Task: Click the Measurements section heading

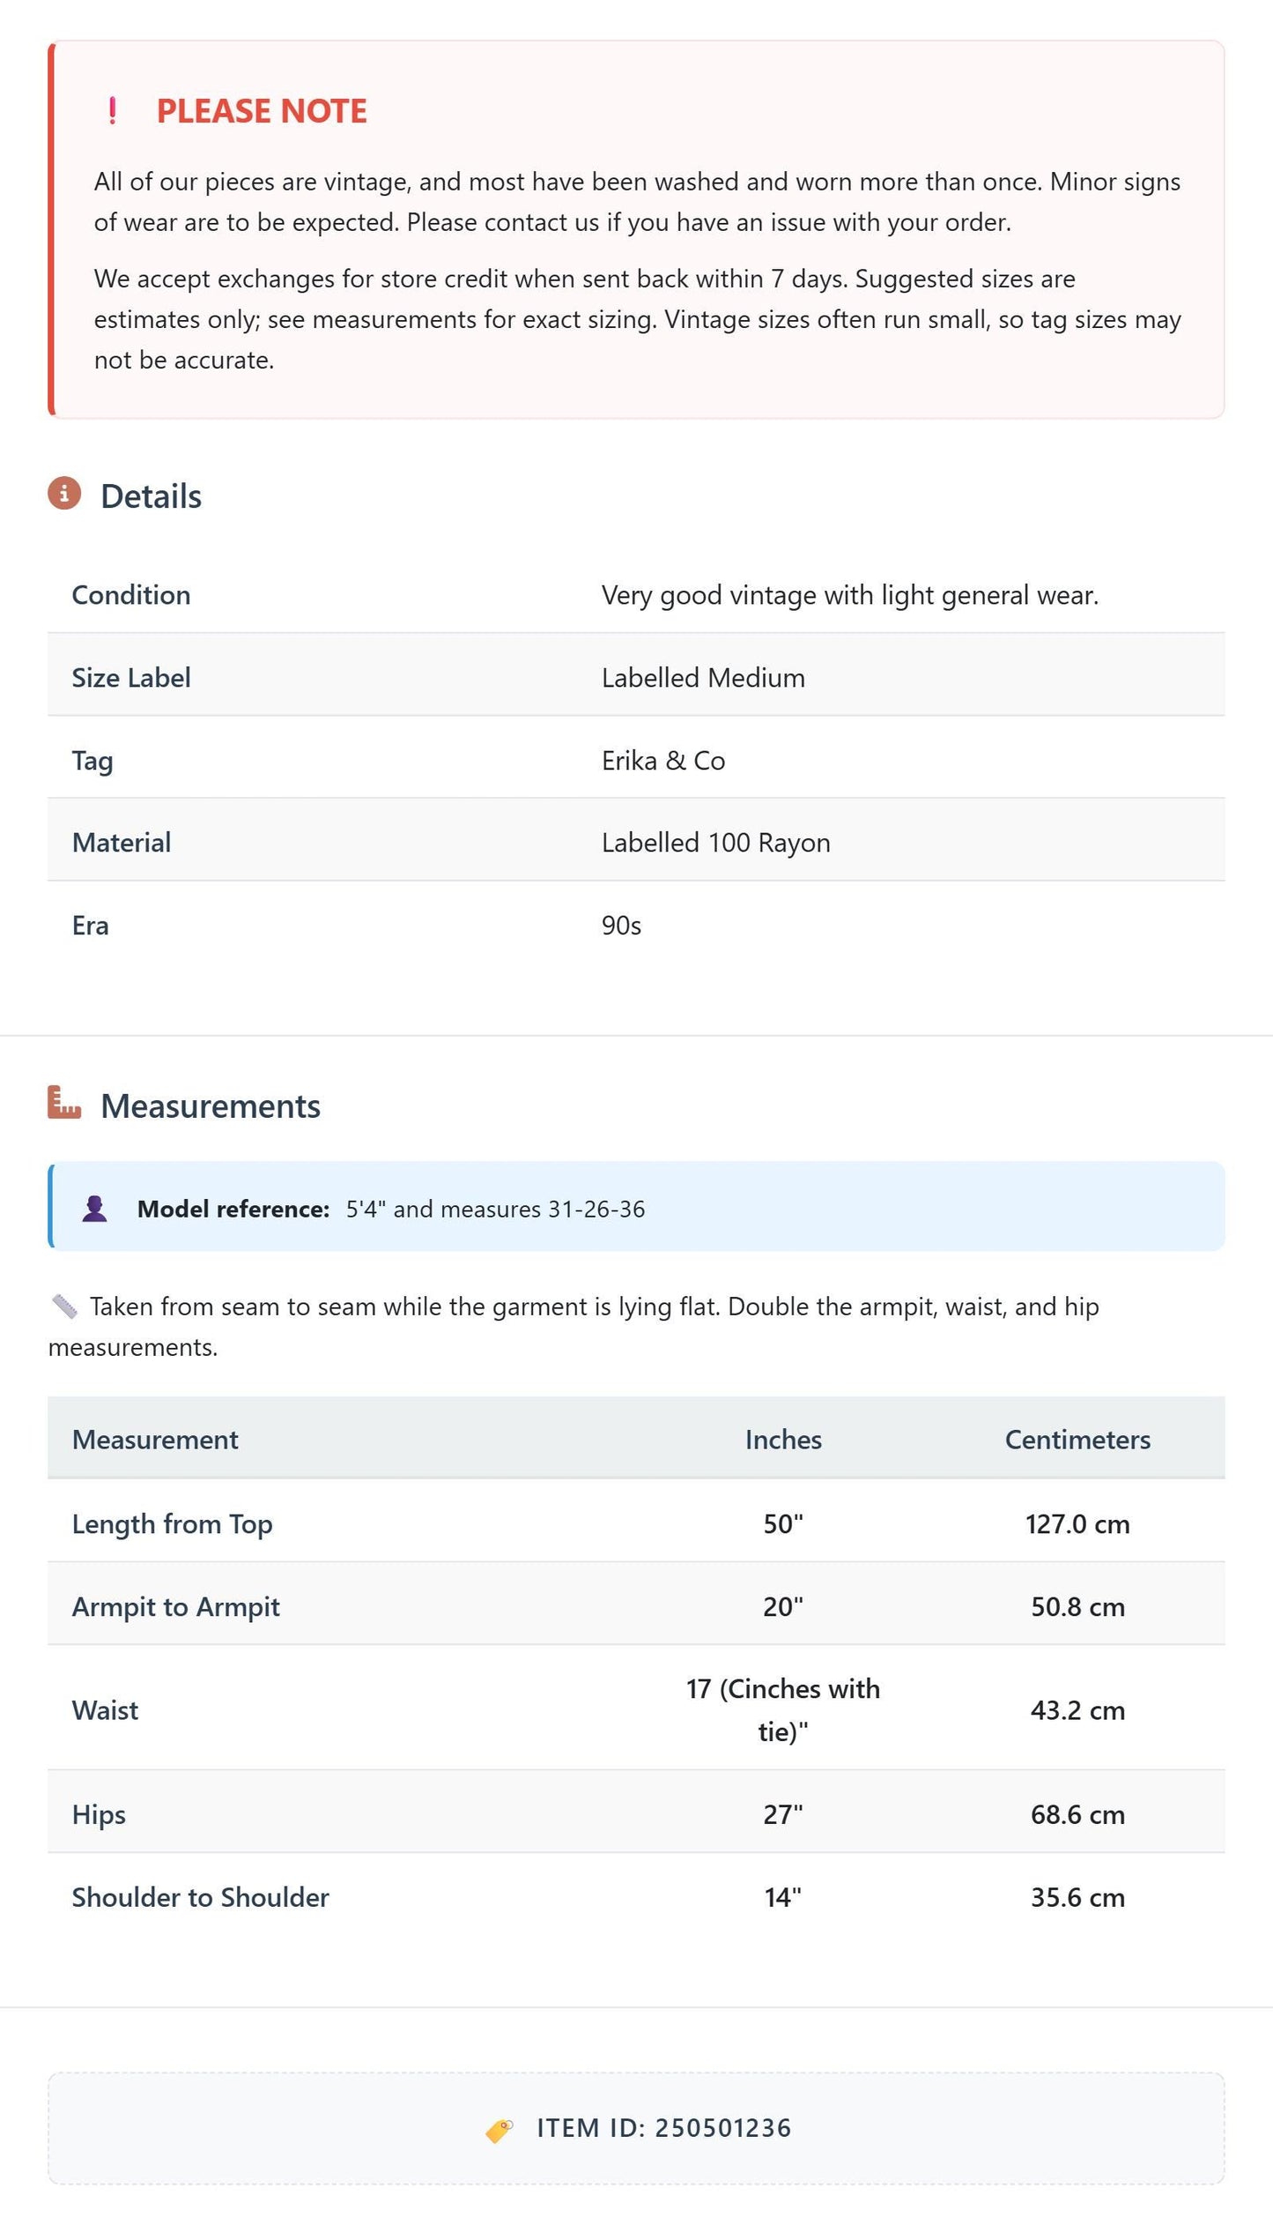Action: (211, 1106)
